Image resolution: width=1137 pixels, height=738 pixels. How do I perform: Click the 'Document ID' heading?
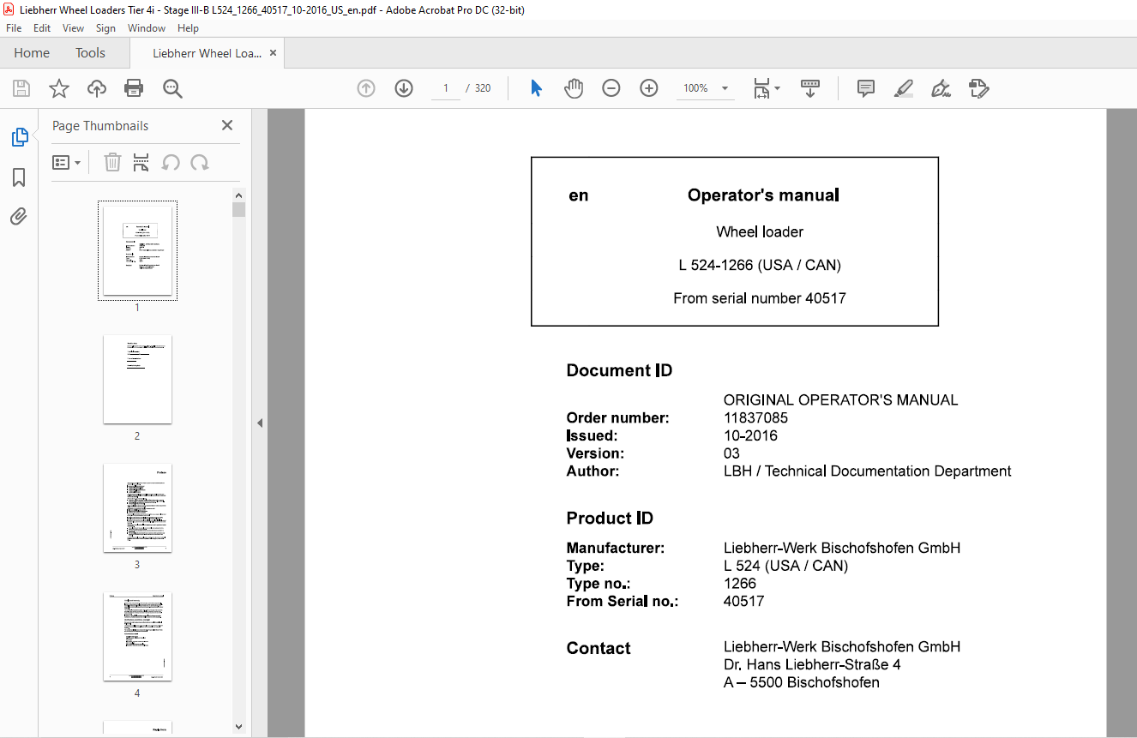point(619,370)
